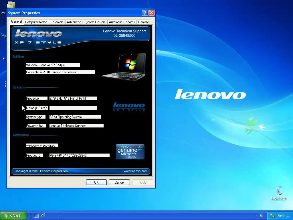The width and height of the screenshot is (293, 220).
Task: Select the Advanced tab
Action: [x=74, y=22]
